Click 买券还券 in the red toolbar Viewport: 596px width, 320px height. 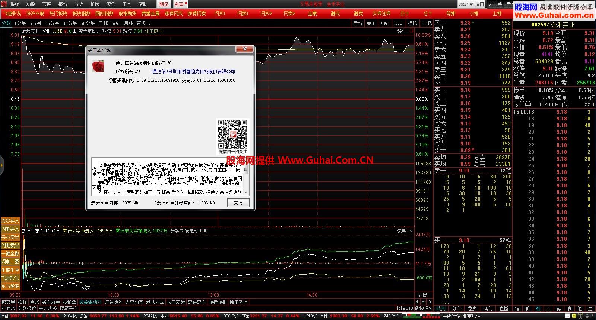381,13
